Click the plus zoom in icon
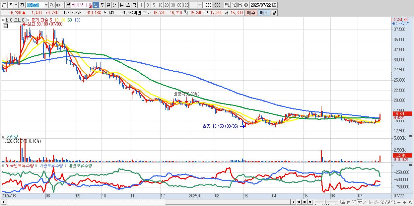Viewport: 414px width, 206px height. point(405,202)
